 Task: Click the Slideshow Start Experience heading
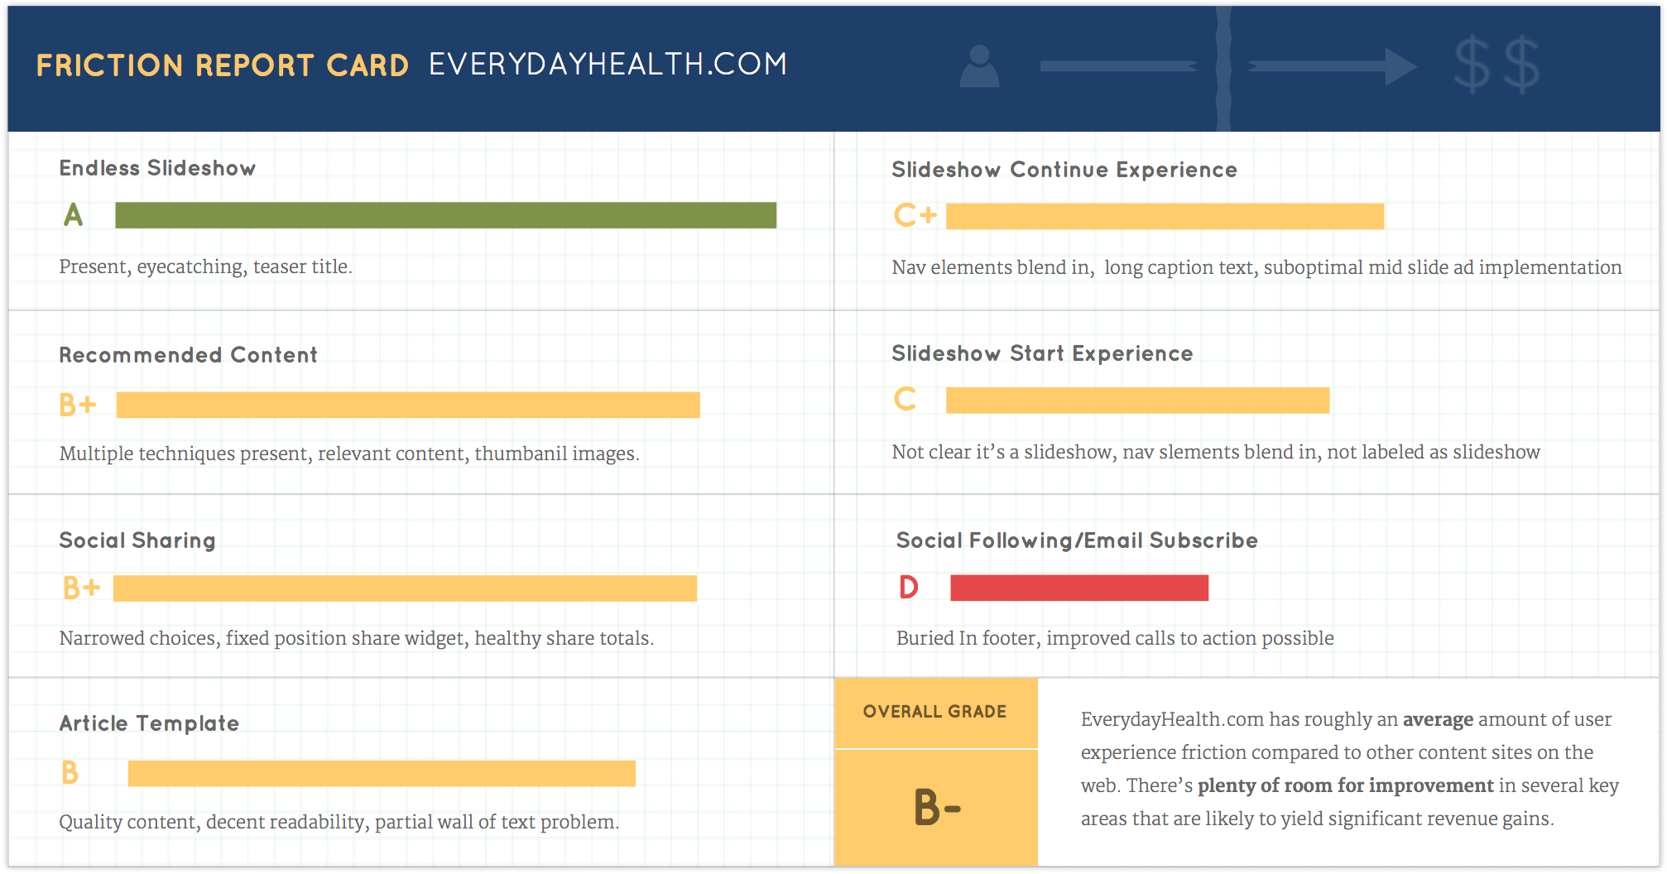(1042, 353)
